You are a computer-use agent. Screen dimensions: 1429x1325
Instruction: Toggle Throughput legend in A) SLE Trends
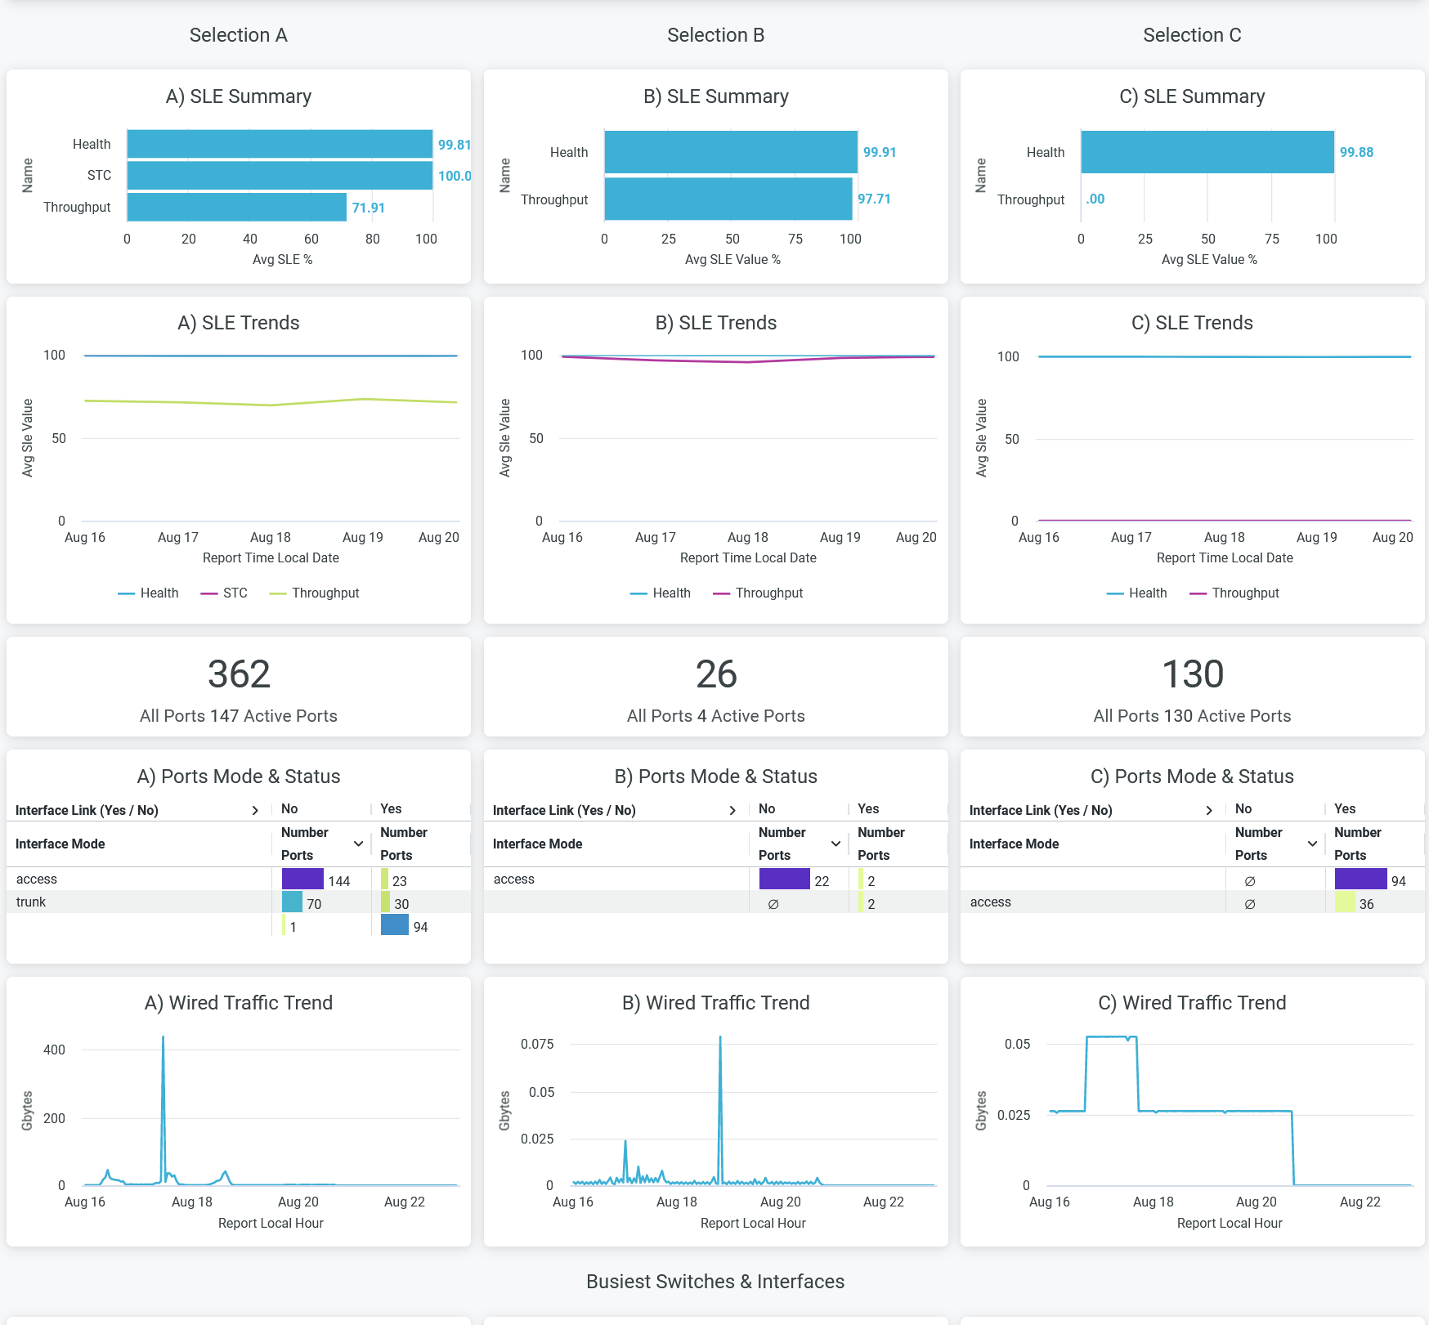(315, 593)
